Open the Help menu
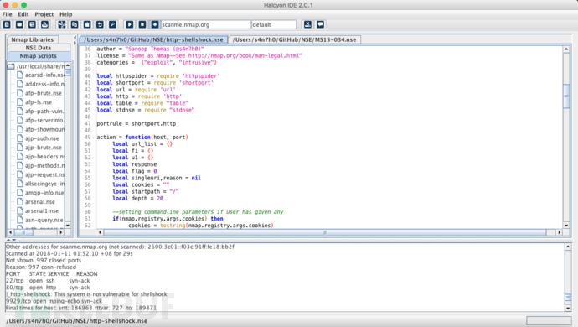Image resolution: width=578 pixels, height=327 pixels. point(65,14)
